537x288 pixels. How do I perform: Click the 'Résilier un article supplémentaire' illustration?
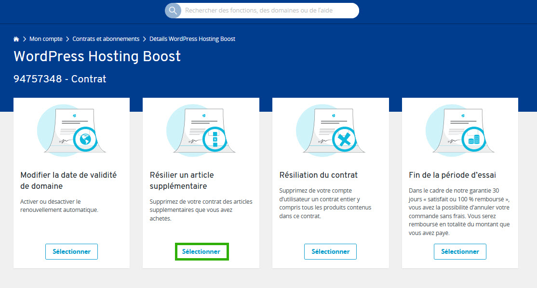(201, 131)
